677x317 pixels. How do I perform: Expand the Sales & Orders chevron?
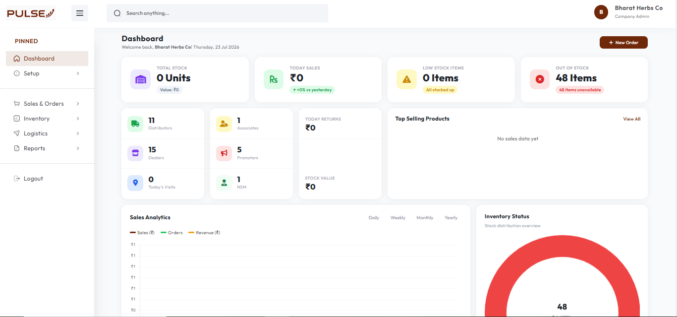pyautogui.click(x=78, y=104)
